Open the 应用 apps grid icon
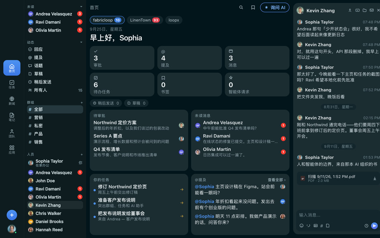The width and height of the screenshot is (380, 238). [x=12, y=149]
